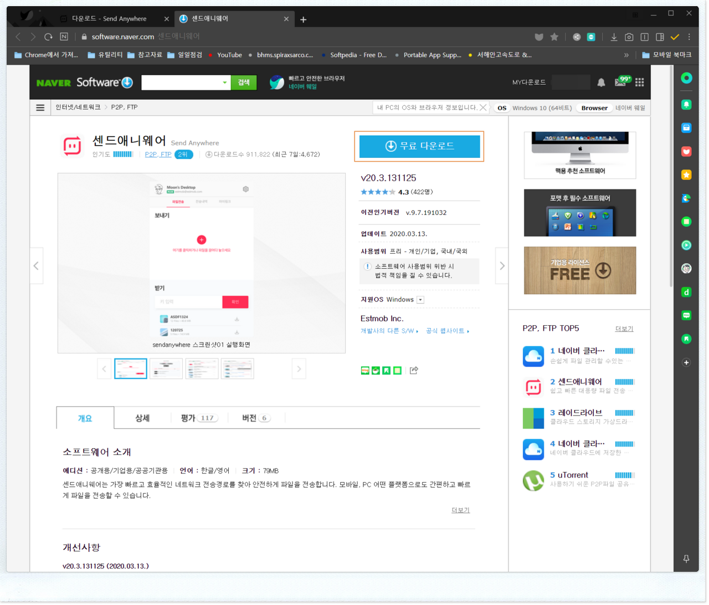Open the yellow star sidebar icon
709x605 pixels.
coord(686,175)
